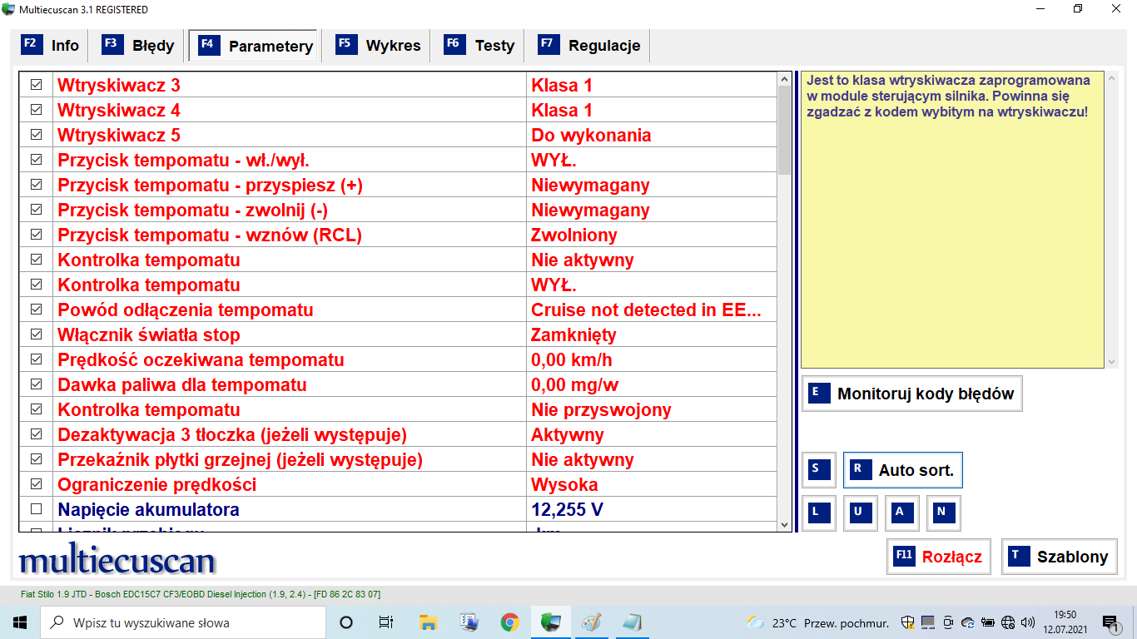Open weather widget showing 23°C
The height and width of the screenshot is (639, 1137).
coord(817,622)
